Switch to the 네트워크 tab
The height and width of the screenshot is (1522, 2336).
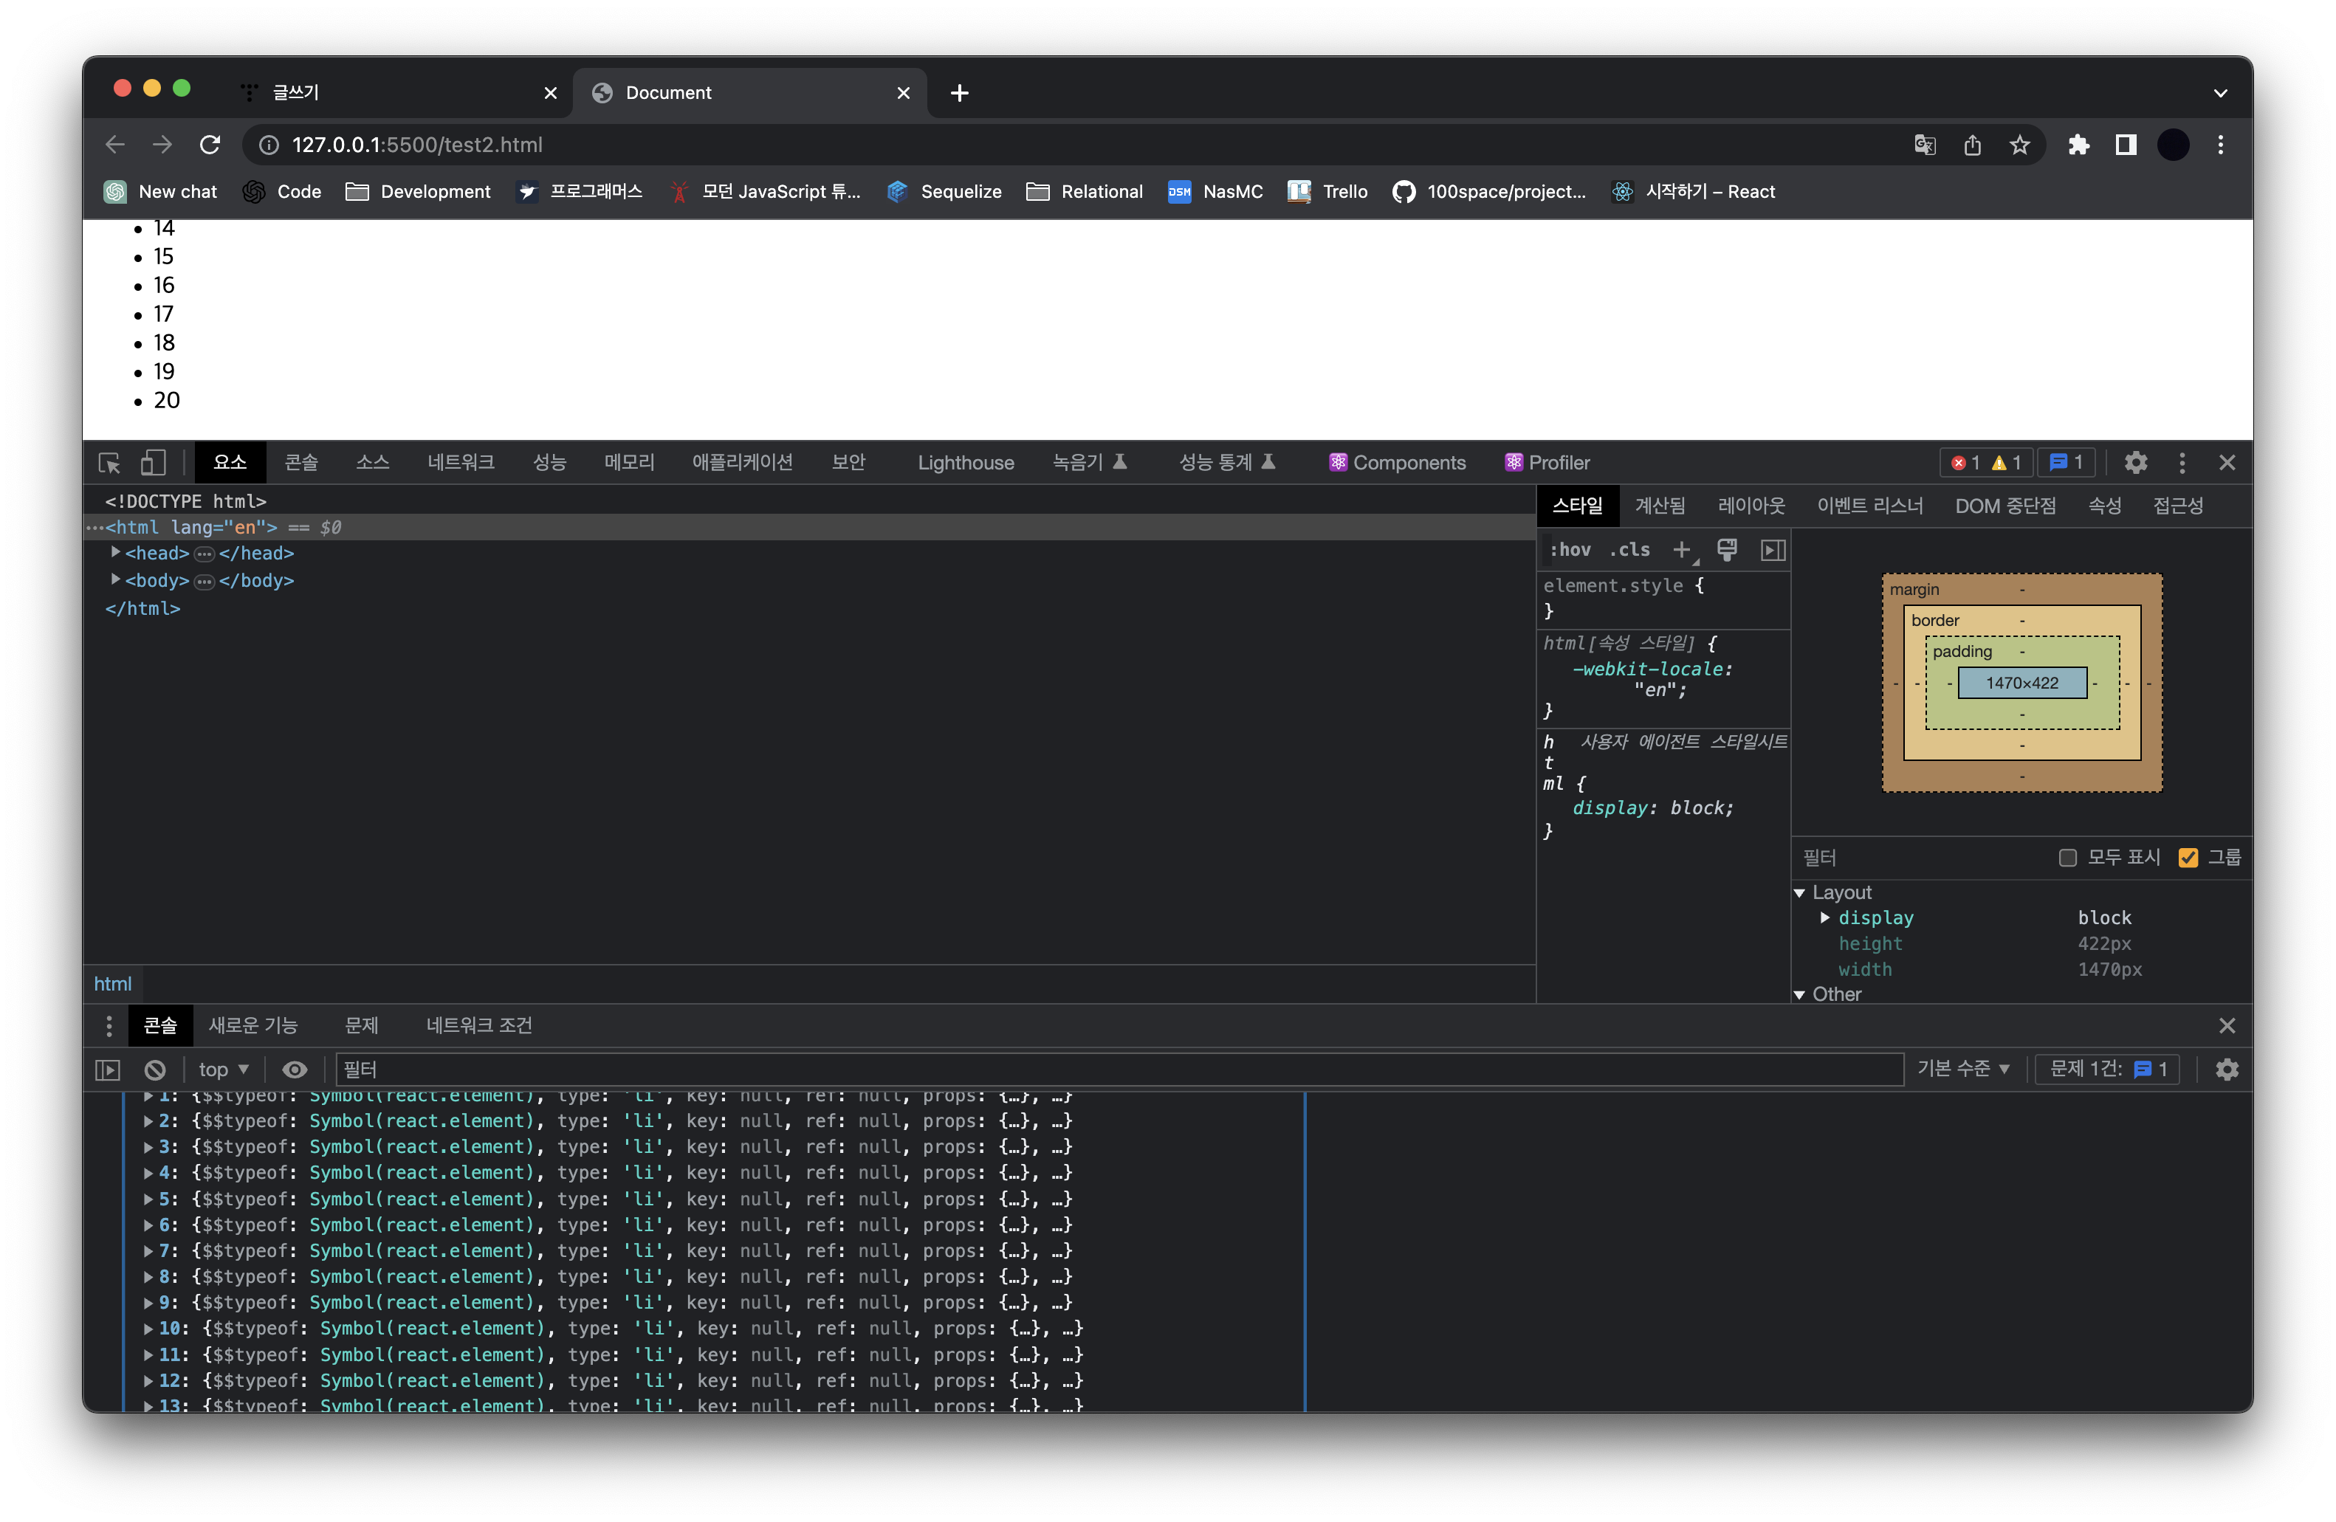point(460,462)
